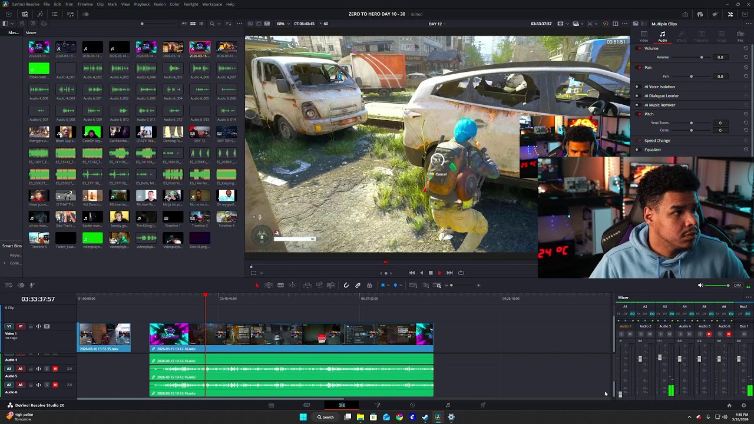Expand the Volume section header
The image size is (754, 424).
coord(651,48)
